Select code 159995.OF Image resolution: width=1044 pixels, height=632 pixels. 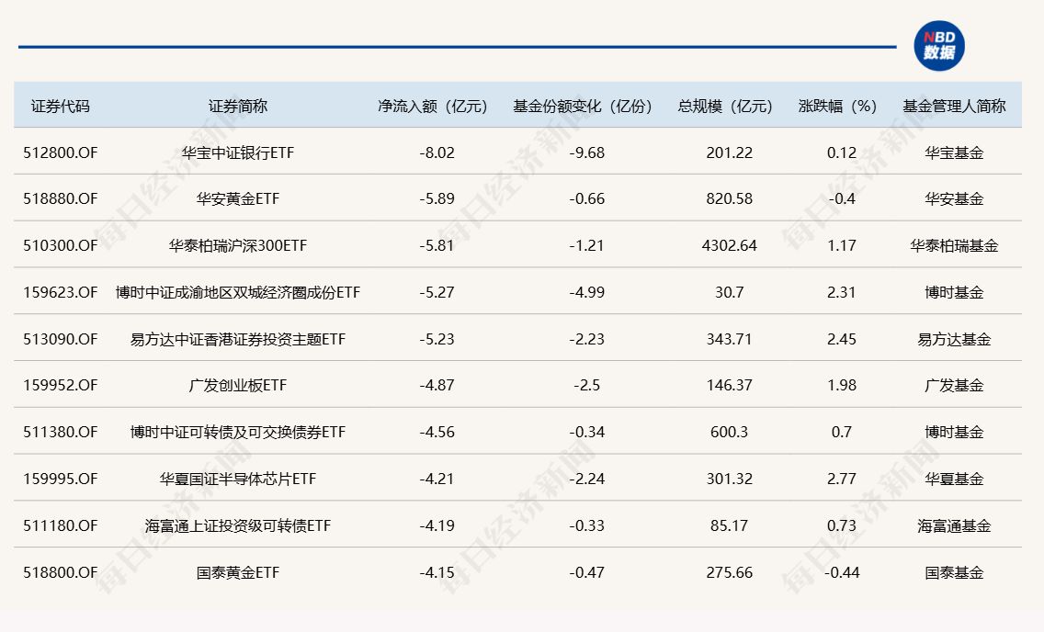tap(61, 479)
